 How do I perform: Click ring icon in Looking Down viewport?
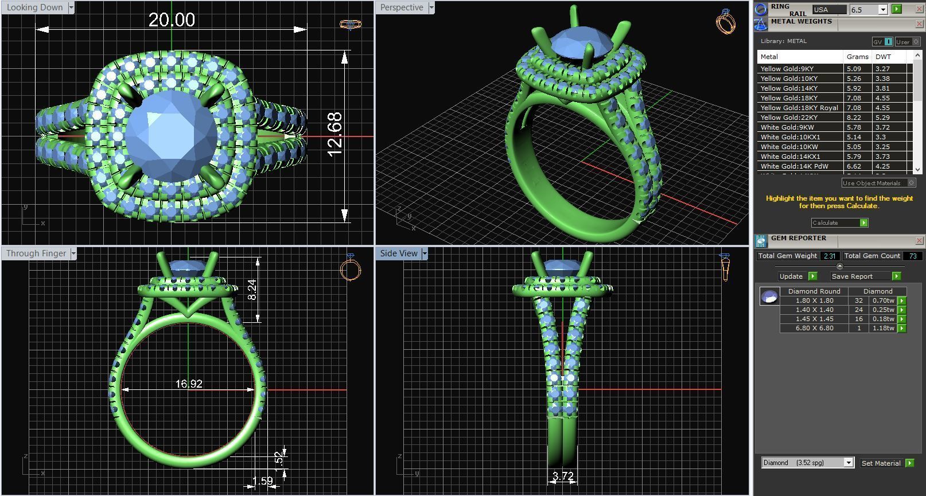click(350, 24)
